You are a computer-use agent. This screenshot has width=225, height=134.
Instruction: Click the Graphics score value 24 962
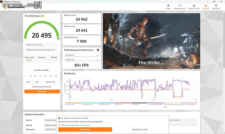coord(82,19)
